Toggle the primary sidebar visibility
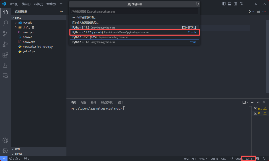The image size is (269, 161). pos(224,4)
